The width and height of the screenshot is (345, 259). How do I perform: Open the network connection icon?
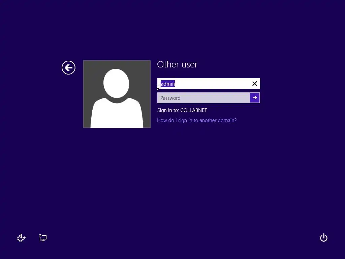coord(43,238)
